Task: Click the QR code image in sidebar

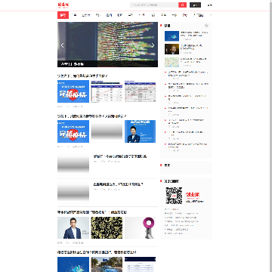Action: 174,196
